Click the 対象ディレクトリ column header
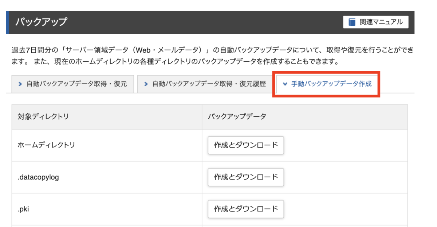 click(x=43, y=117)
